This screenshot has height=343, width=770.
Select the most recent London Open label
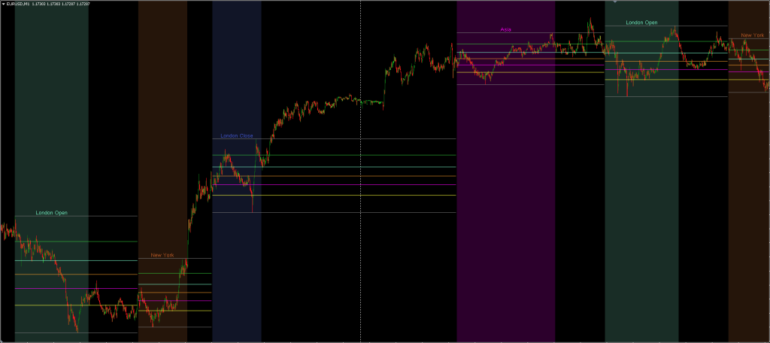pos(641,23)
